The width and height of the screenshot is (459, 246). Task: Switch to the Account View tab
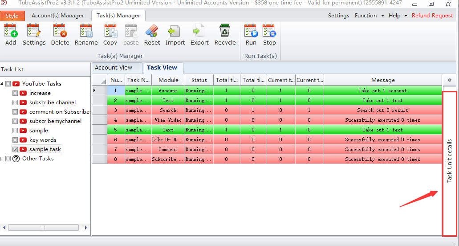[114, 68]
